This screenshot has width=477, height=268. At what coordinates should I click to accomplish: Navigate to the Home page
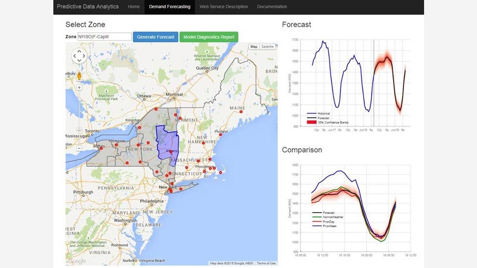134,7
